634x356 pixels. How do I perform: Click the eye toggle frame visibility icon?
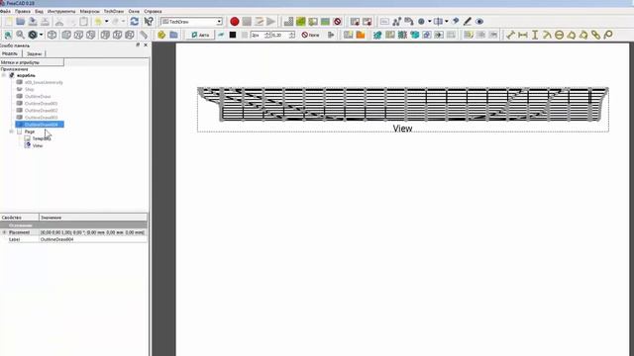[x=479, y=22]
